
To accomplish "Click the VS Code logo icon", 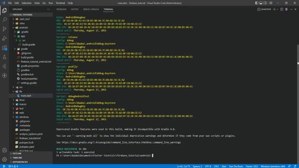I will point(3,3).
